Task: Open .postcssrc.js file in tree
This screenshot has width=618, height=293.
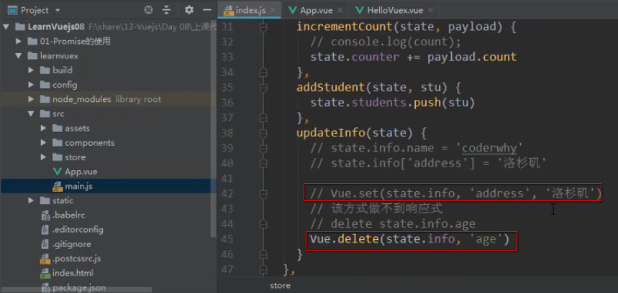Action: point(77,259)
